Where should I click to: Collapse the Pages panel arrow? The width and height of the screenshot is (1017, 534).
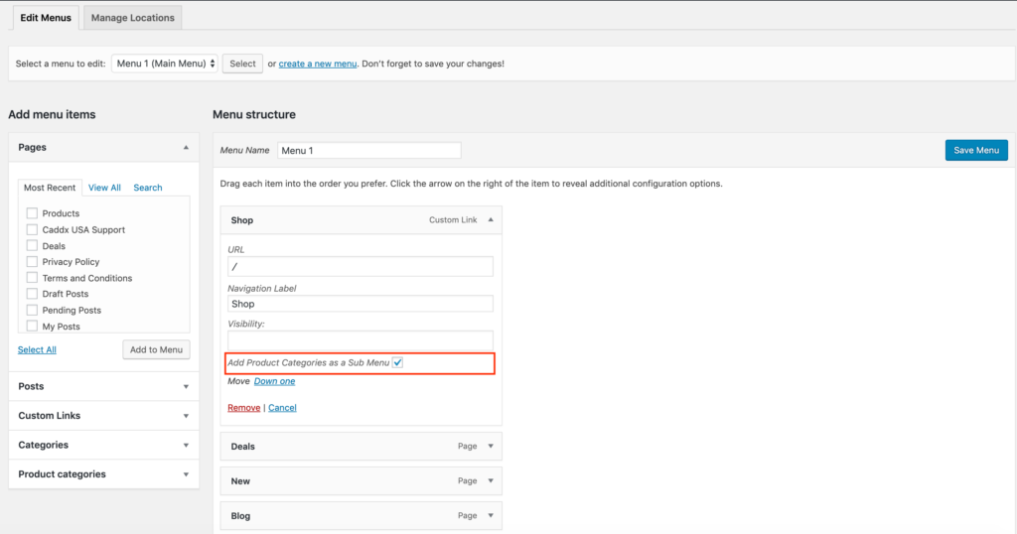click(x=186, y=148)
